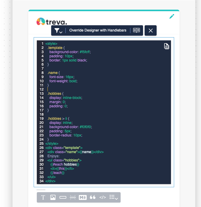Open the list block dropdown
Viewport: 201px width, 207px height.
pos(114,197)
